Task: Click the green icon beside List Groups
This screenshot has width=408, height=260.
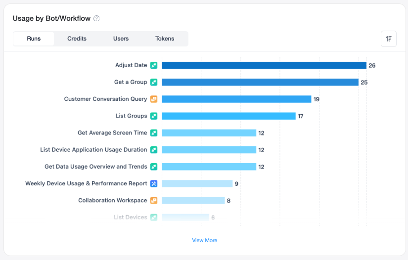Action: [154, 116]
